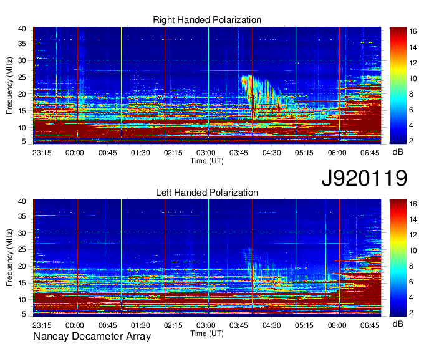This screenshot has height=344, width=424.
Task: Click the 16 dB value on the upper color bar
Action: (x=413, y=32)
